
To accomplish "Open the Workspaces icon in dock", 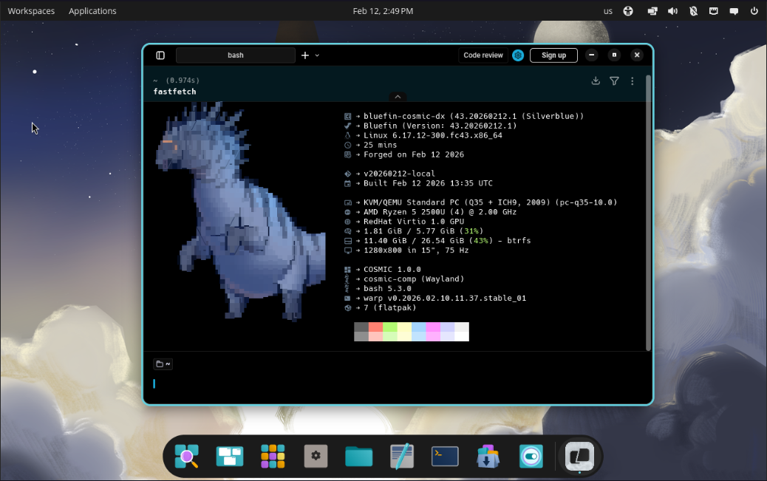I will tap(230, 457).
